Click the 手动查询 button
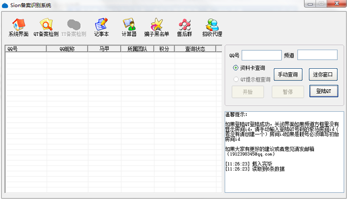Screen dimensions: 347x199 [x=288, y=74]
